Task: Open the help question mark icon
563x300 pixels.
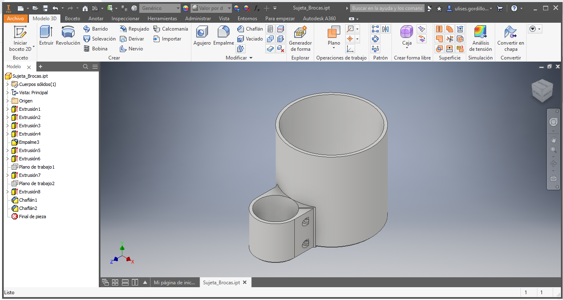Action: pyautogui.click(x=514, y=8)
